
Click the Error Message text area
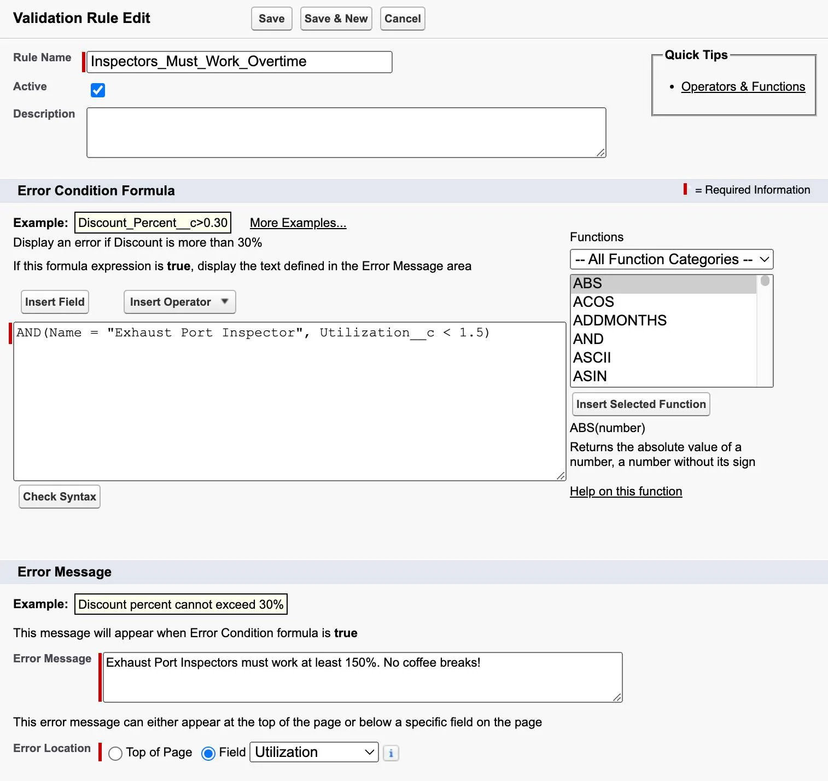[x=363, y=677]
